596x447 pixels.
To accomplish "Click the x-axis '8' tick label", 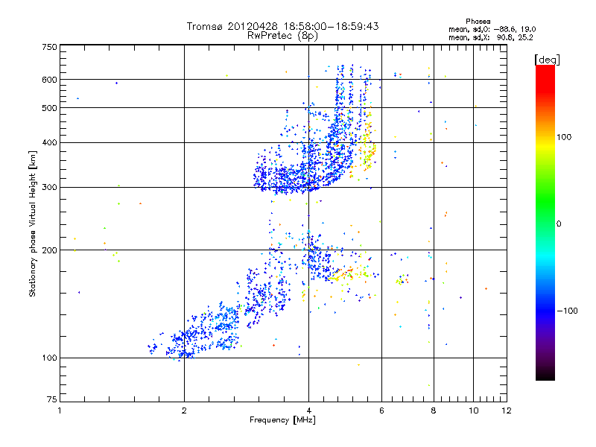I will point(434,410).
